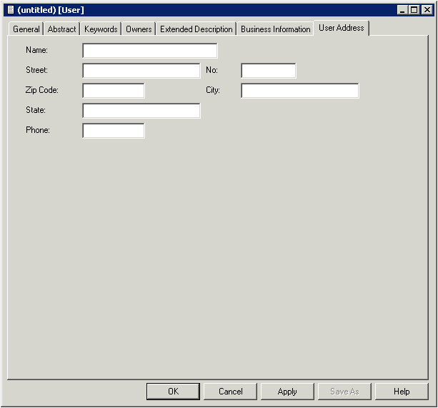
Task: Go to the Owners tab
Action: click(139, 29)
